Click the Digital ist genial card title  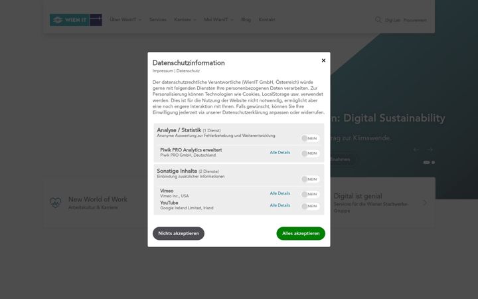[x=358, y=196]
